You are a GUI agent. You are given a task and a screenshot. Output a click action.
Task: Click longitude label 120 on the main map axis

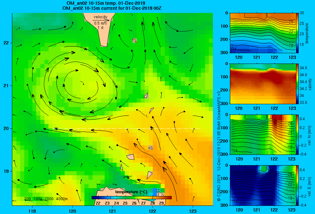[x=72, y=211]
